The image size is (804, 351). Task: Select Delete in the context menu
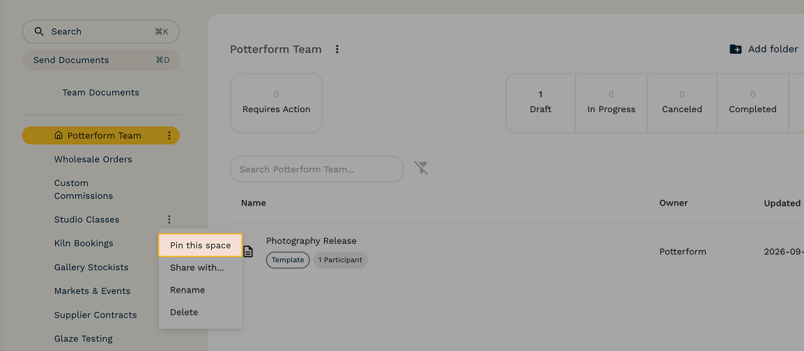point(201,312)
